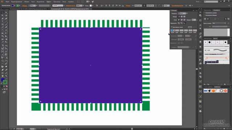Screen dimensions: 232x130
Task: Choose the round cap stroke icon
Action: tap(182, 17)
